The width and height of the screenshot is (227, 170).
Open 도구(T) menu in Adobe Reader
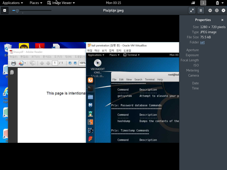tap(58, 57)
